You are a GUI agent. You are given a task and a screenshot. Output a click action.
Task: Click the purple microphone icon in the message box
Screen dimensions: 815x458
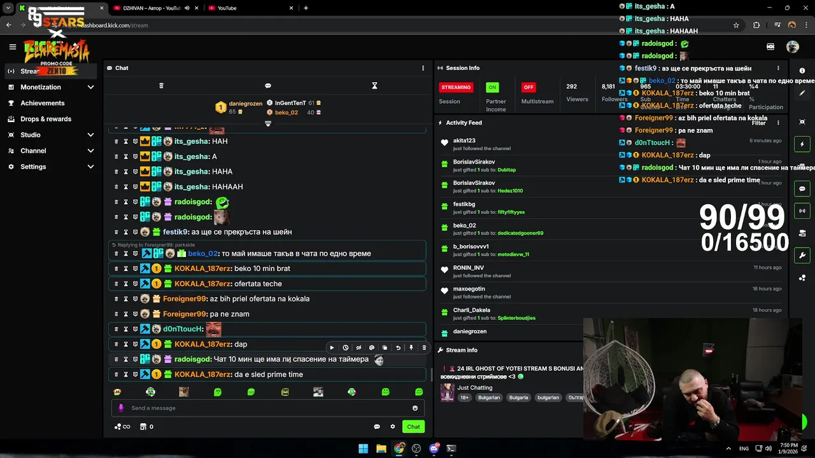[x=121, y=408]
